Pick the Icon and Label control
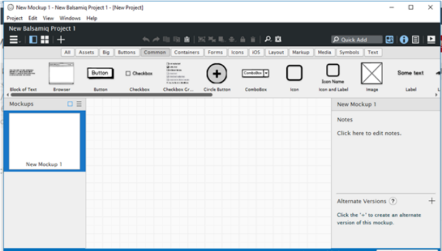This screenshot has height=251, width=442. click(x=333, y=77)
